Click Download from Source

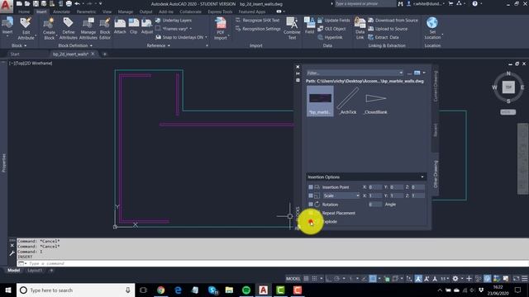click(393, 20)
